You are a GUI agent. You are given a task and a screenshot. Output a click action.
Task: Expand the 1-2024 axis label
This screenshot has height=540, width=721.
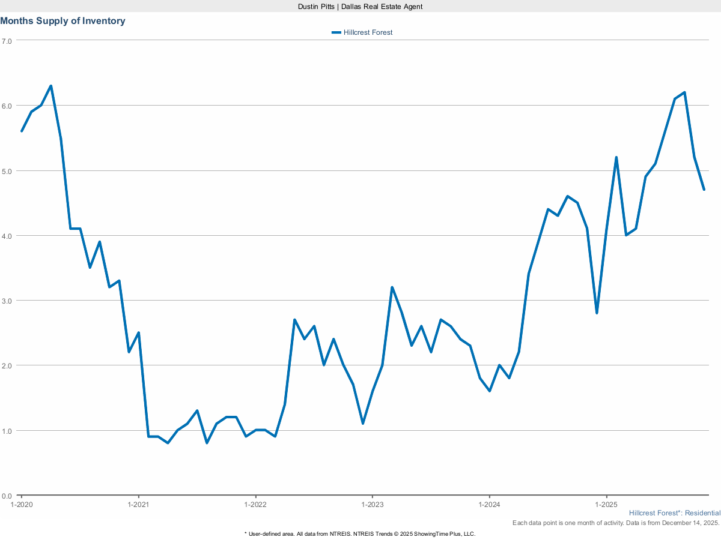coord(489,505)
